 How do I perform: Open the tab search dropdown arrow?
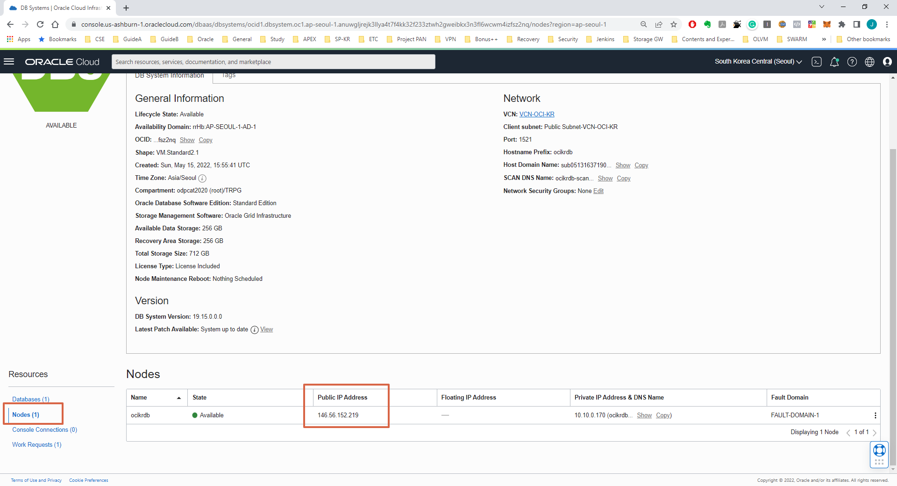point(821,7)
